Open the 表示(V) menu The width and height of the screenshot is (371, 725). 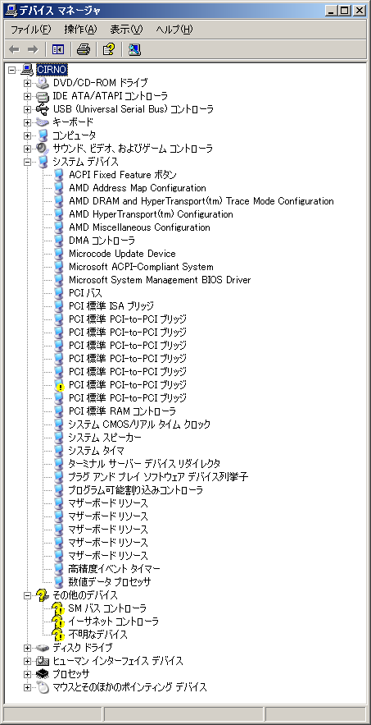click(x=126, y=30)
